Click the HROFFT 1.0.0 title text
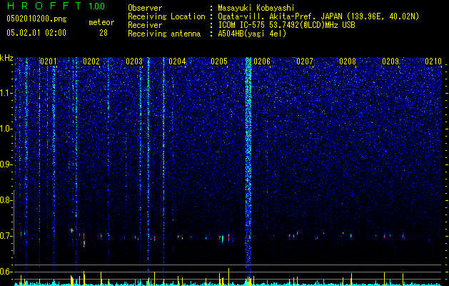The image size is (449, 286). (x=56, y=6)
